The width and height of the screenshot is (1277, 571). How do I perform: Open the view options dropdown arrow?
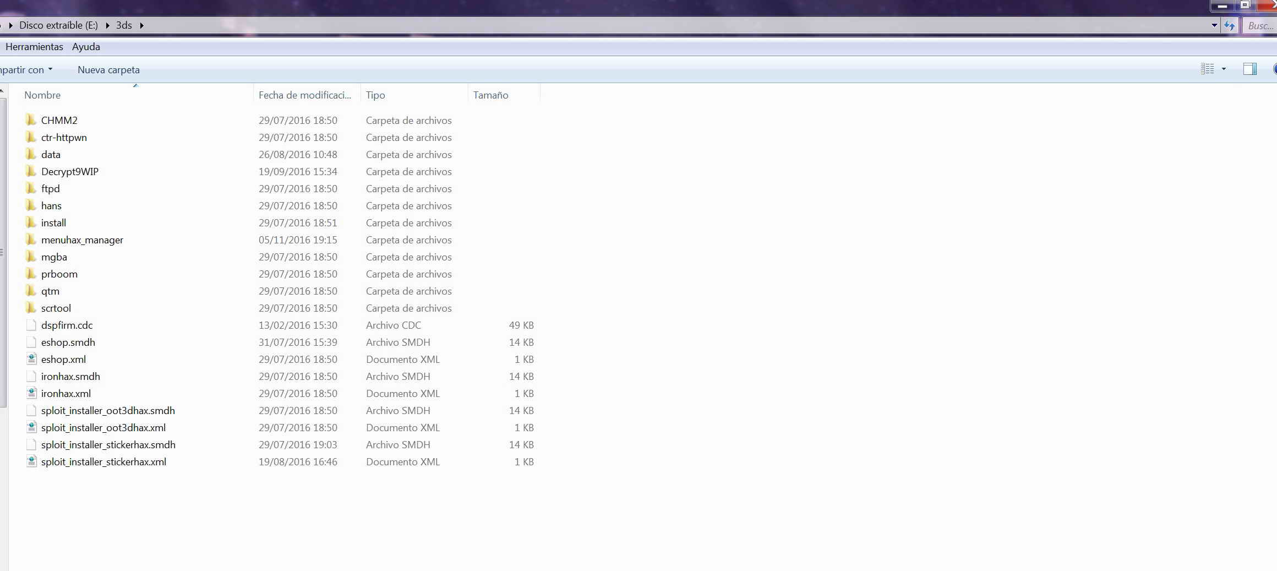click(1224, 69)
